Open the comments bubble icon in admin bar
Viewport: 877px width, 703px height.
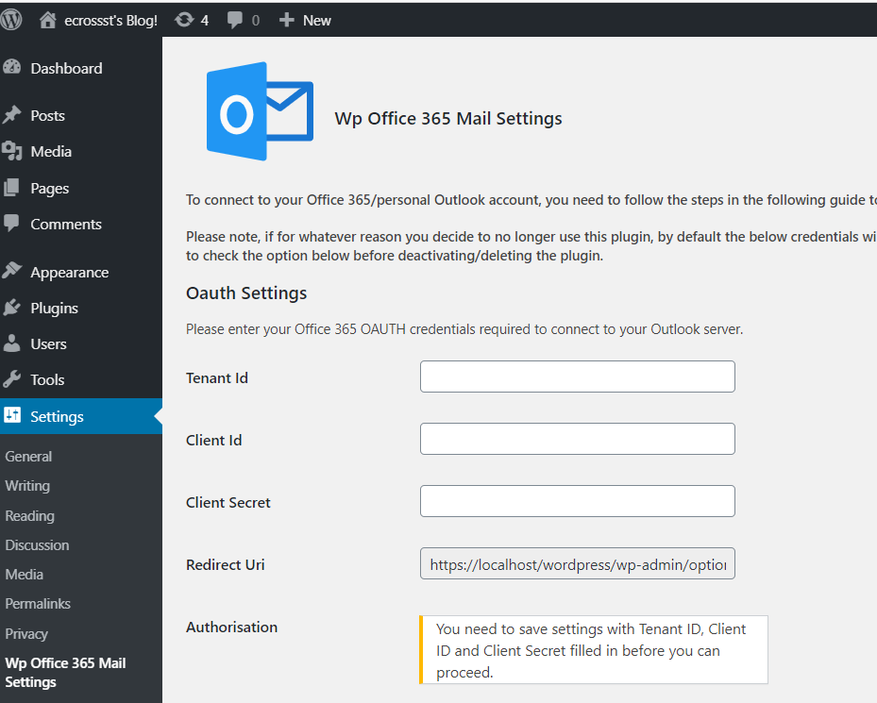click(x=235, y=21)
